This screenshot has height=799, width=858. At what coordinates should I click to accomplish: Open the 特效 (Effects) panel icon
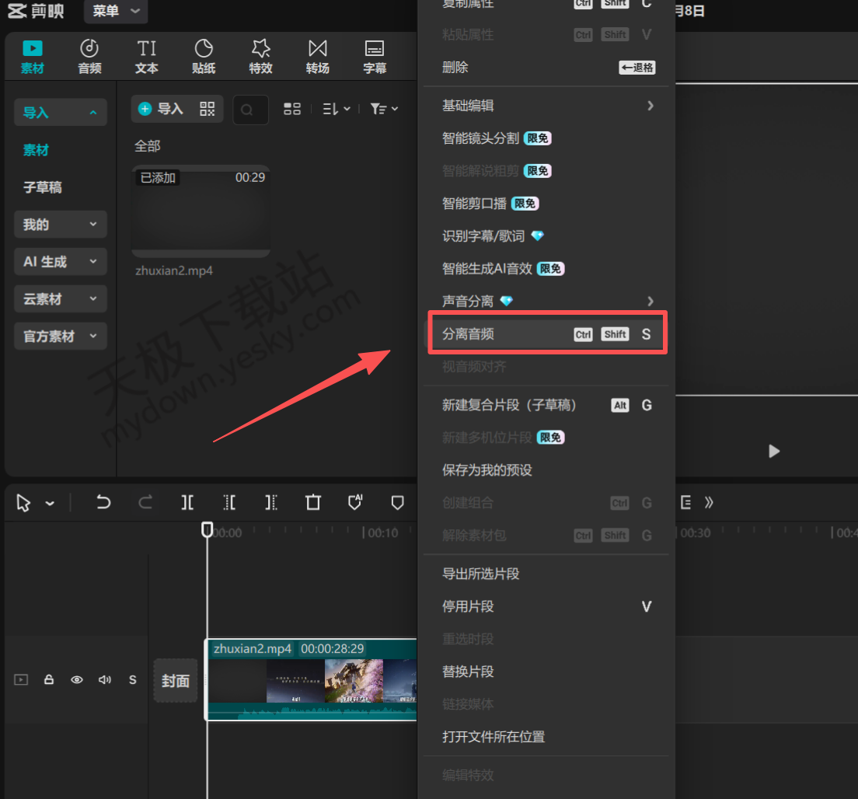click(x=260, y=56)
